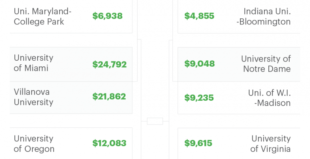Click the University of Miami highlighted row
Viewport: 310px width, 159px height.
(71, 64)
